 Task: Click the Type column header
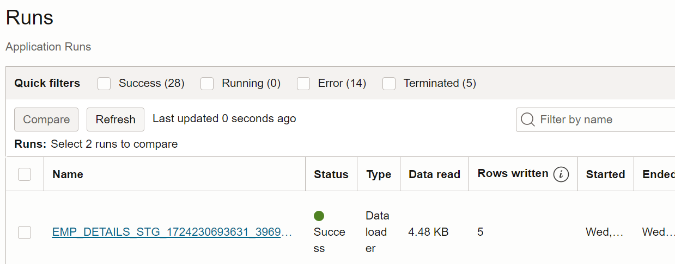point(379,174)
